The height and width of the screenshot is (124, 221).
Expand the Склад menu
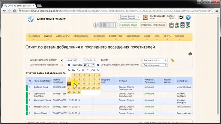pos(147,37)
